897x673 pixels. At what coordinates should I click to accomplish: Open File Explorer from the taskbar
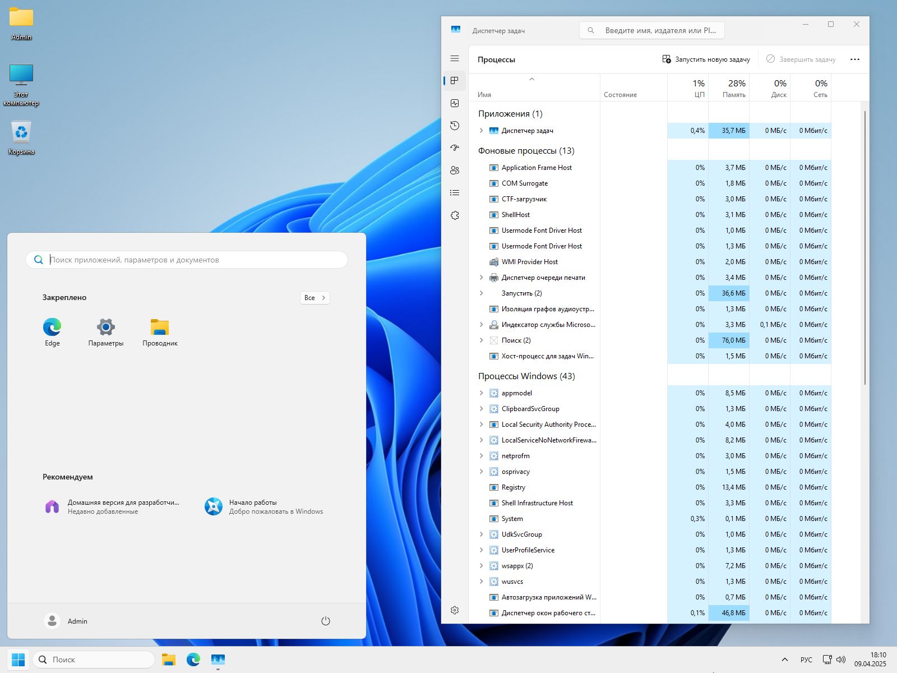tap(169, 660)
